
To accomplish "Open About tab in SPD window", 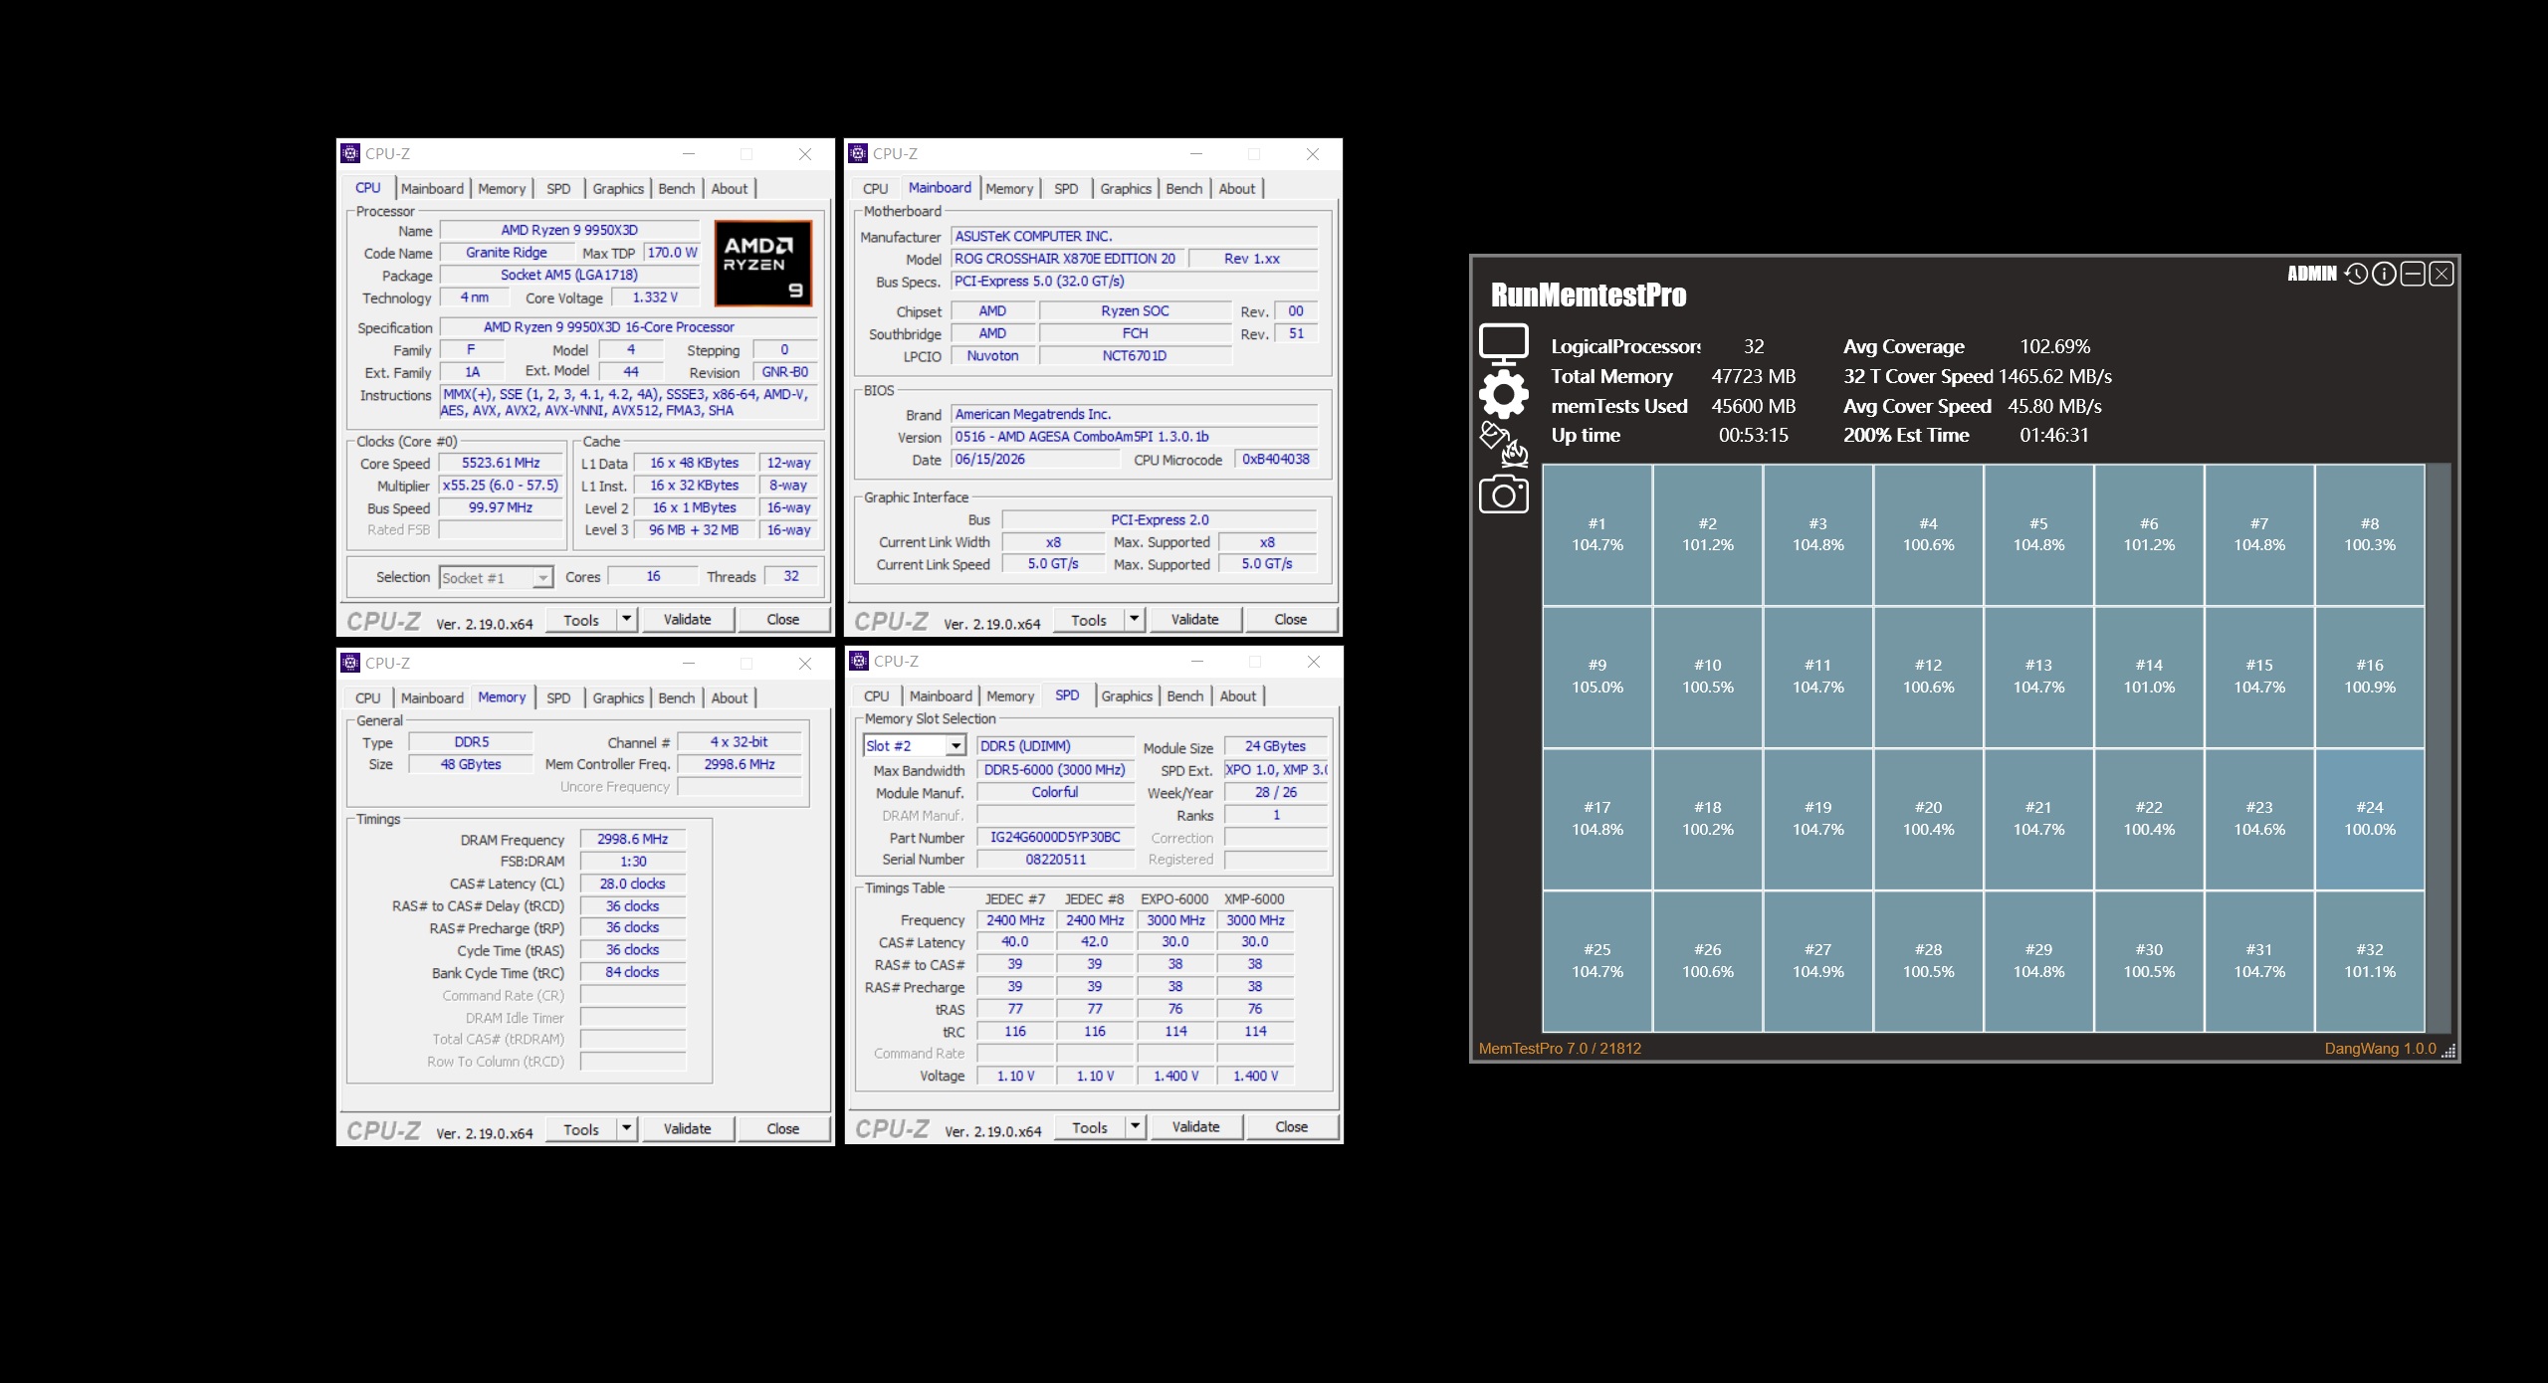I will (1238, 695).
